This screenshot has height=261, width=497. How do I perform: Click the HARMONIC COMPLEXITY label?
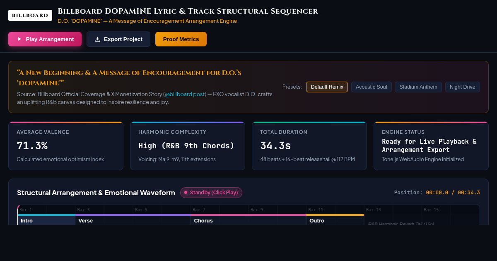[172, 132]
